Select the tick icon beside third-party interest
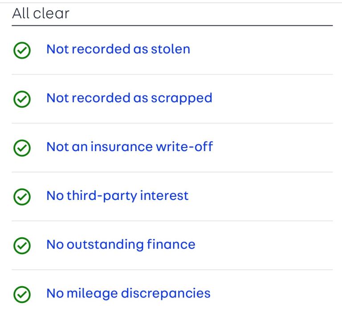Image resolution: width=342 pixels, height=315 pixels. point(22,196)
